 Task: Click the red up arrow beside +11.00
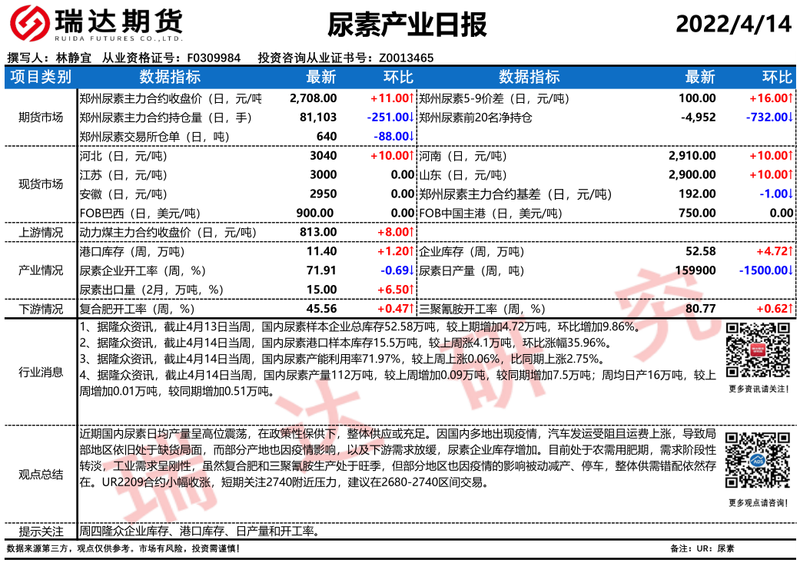pos(412,98)
